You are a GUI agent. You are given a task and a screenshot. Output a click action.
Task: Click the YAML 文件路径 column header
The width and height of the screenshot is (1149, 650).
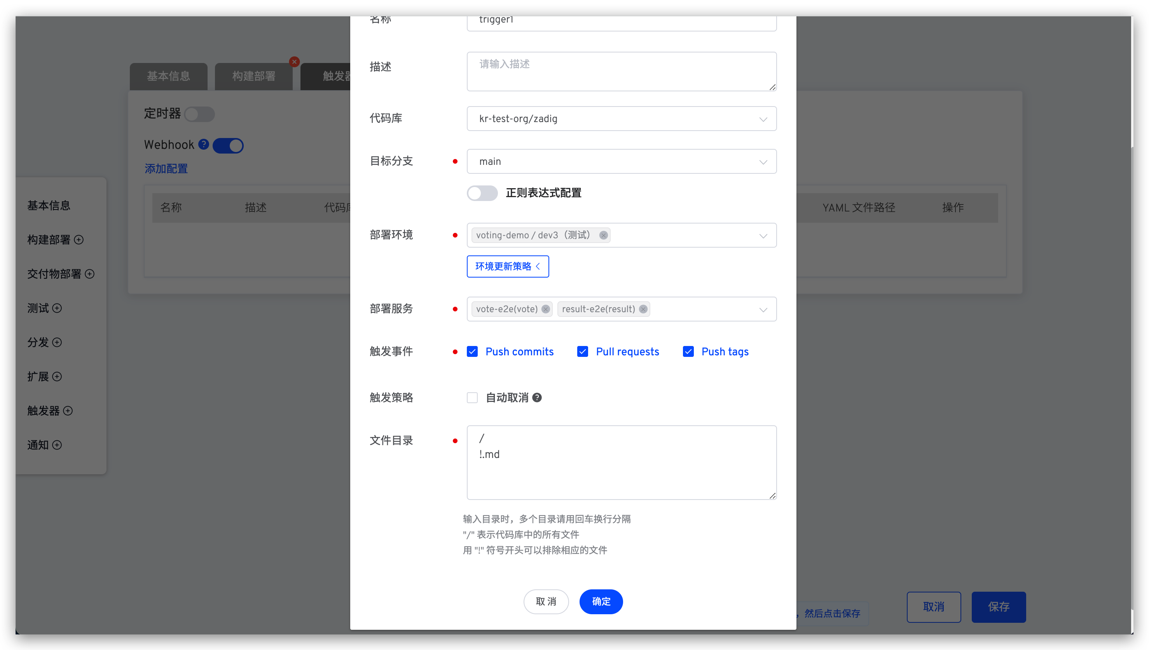pyautogui.click(x=859, y=208)
